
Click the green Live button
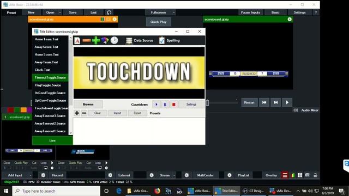click(x=52, y=140)
